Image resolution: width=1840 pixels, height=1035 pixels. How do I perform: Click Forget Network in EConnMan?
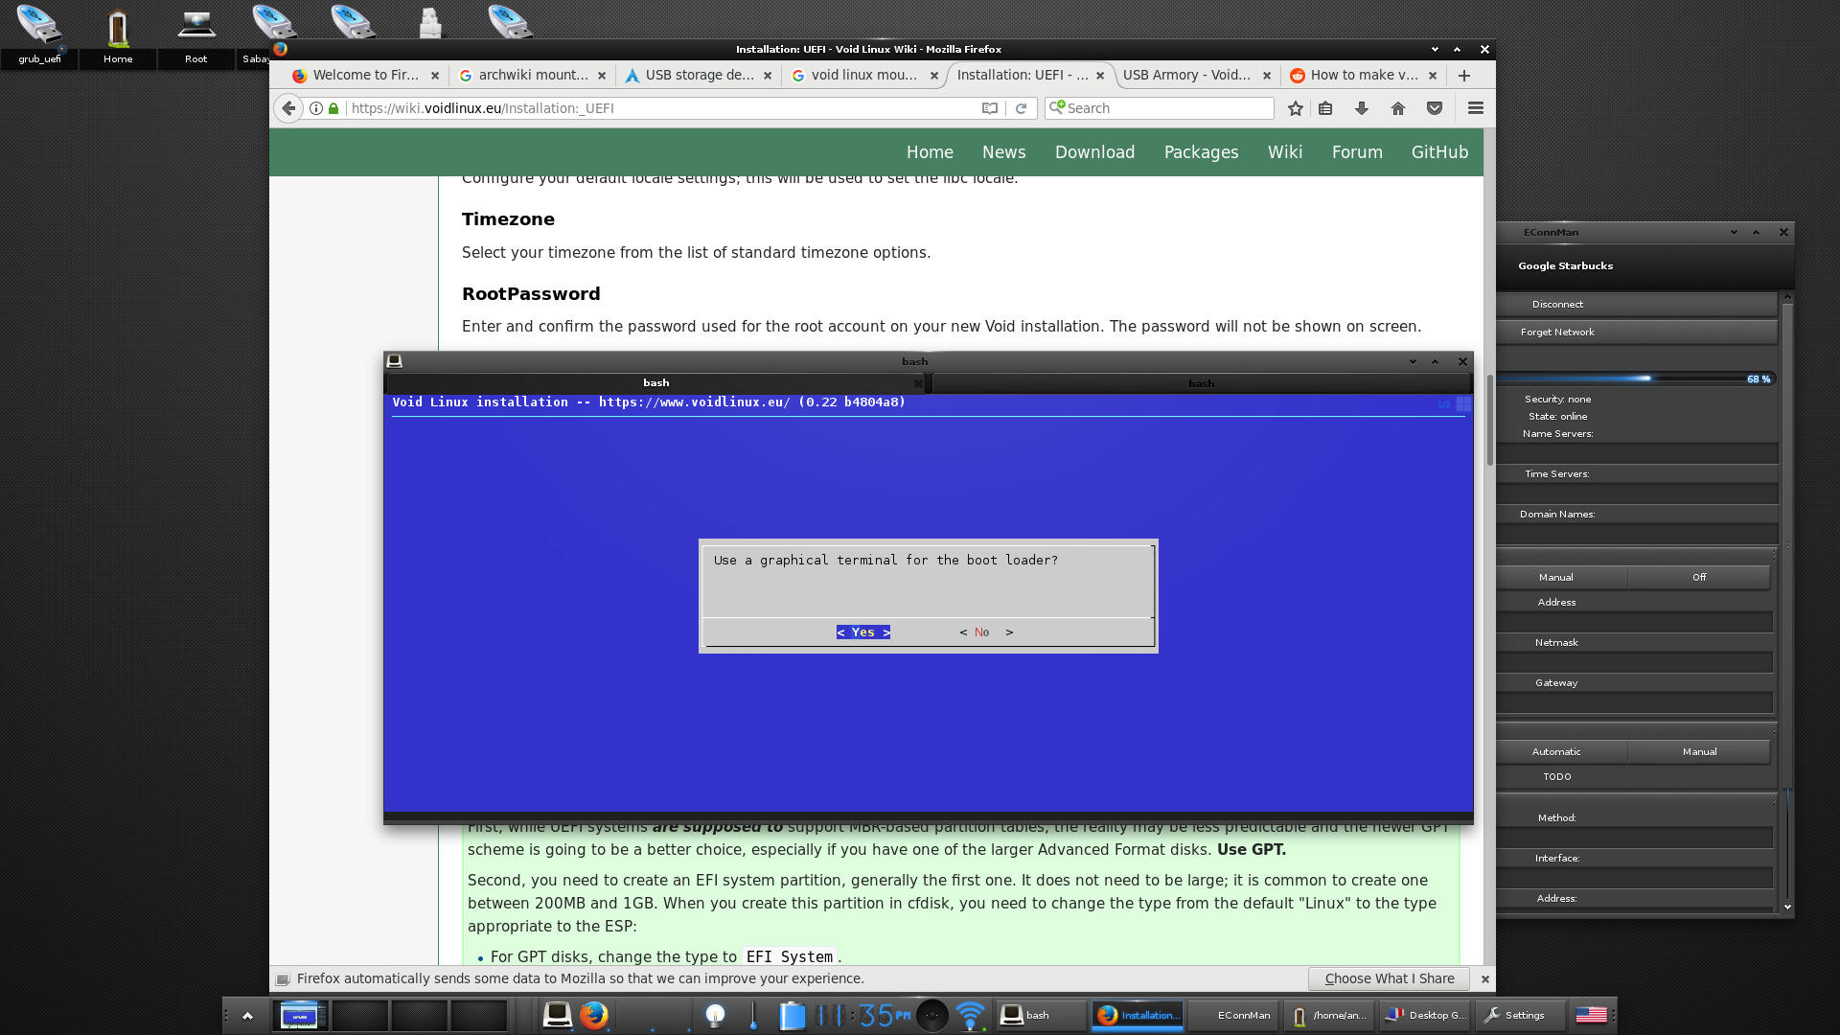pos(1638,332)
